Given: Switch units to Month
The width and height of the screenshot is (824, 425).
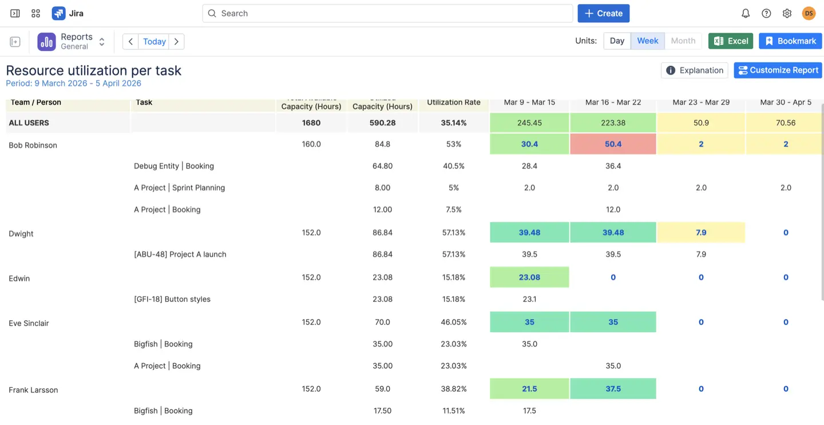Looking at the screenshot, I should click(683, 41).
